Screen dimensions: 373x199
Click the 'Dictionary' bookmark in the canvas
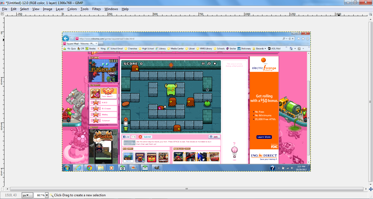pyautogui.click(x=244, y=49)
